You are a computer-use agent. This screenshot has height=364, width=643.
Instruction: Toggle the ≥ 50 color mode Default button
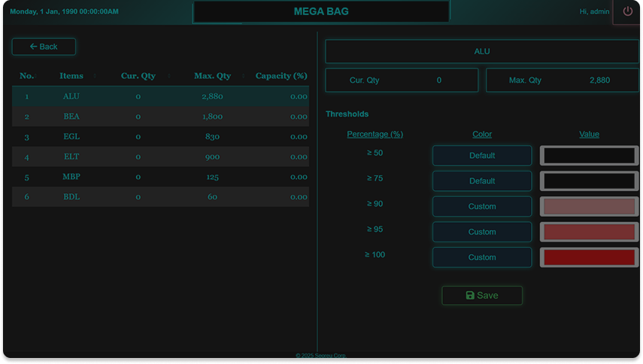click(482, 156)
